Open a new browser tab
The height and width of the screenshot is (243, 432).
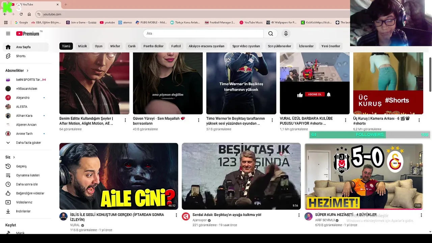(65, 4)
